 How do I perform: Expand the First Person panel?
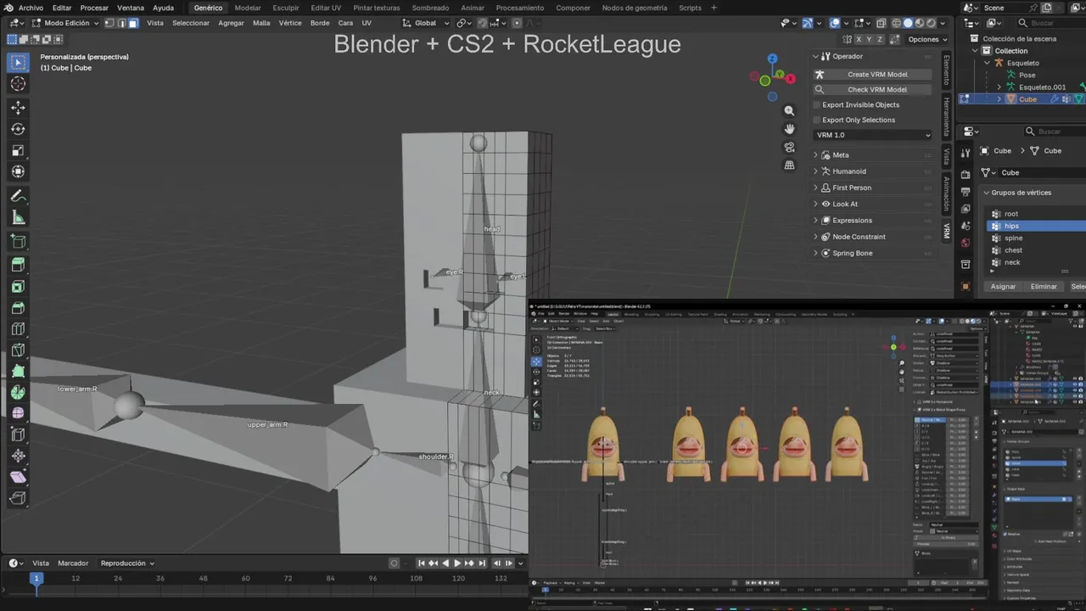click(851, 188)
